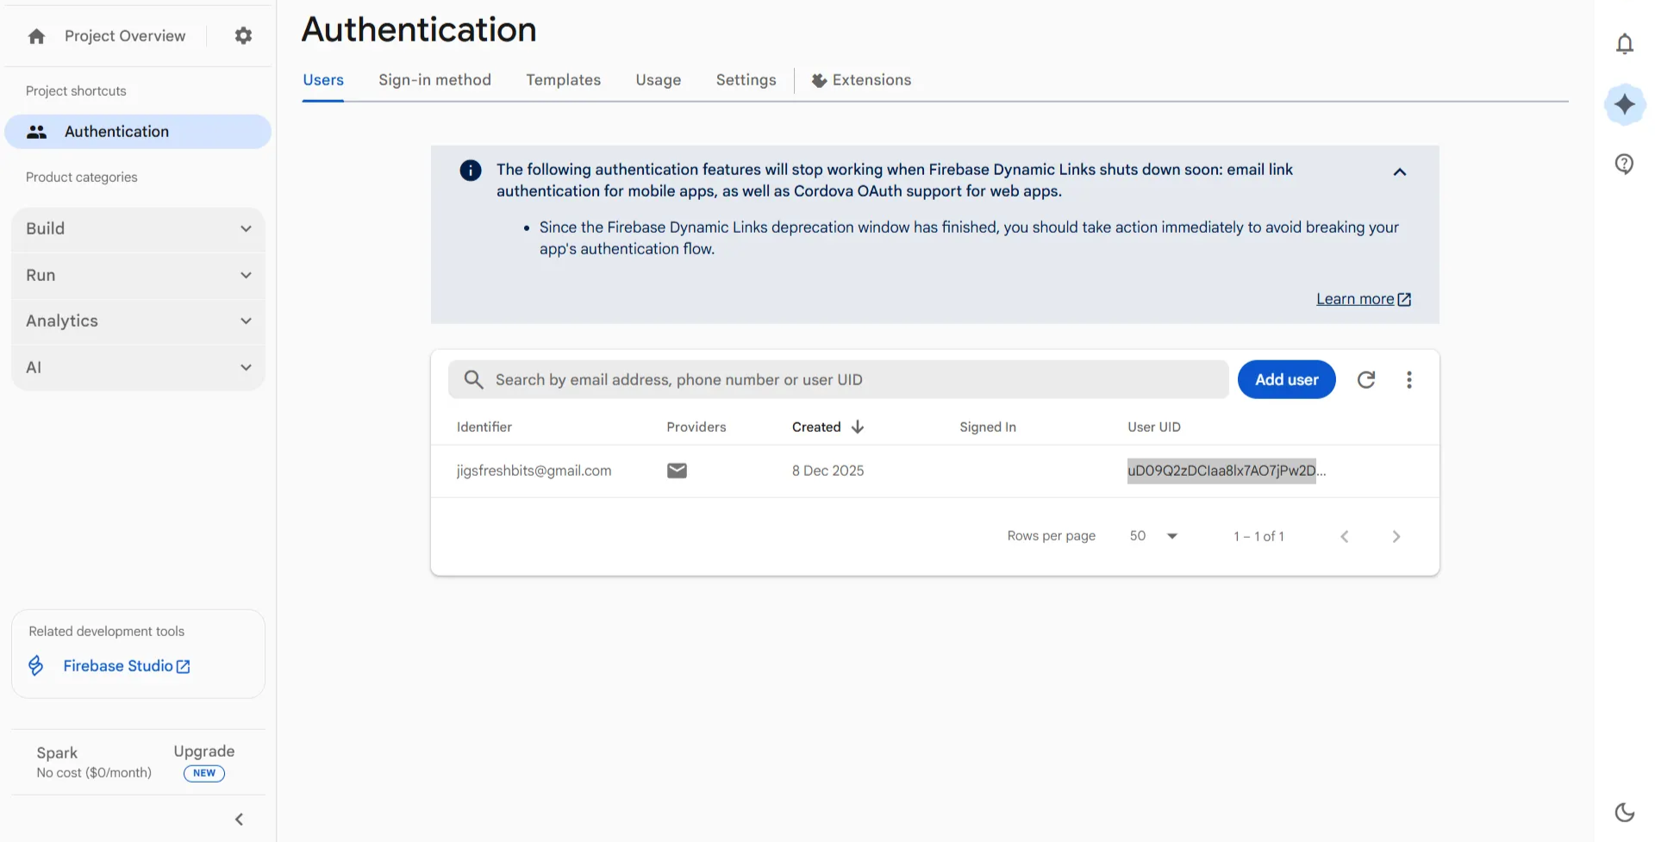Open the Usage tab
The image size is (1655, 842).
point(659,80)
